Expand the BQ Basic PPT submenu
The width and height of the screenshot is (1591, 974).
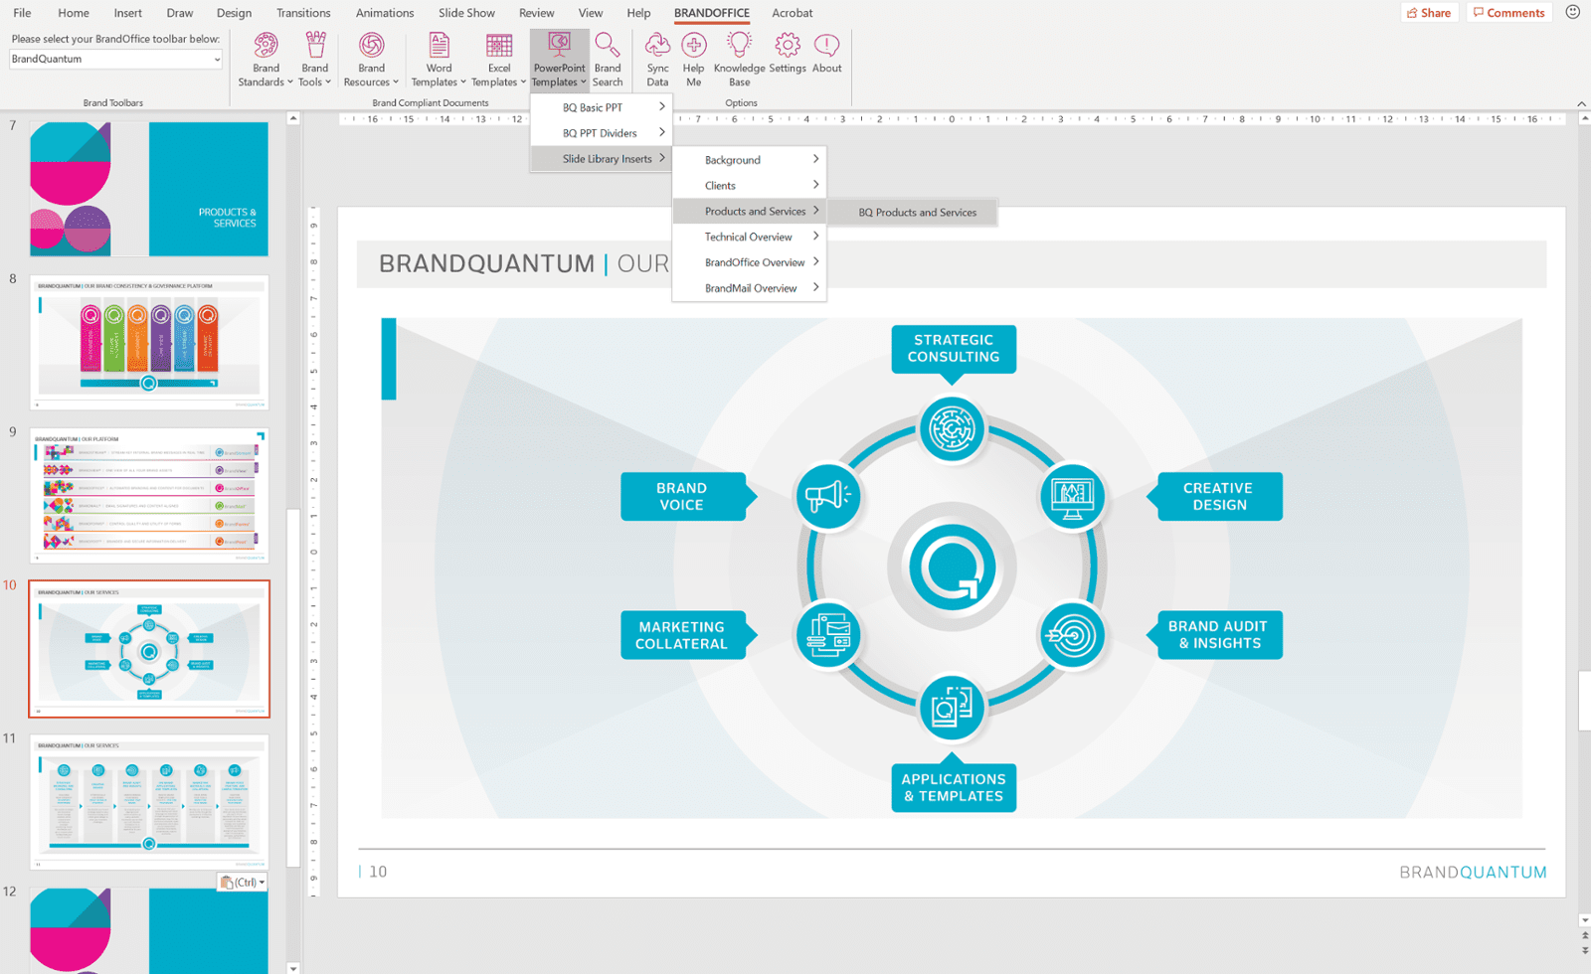tap(602, 107)
